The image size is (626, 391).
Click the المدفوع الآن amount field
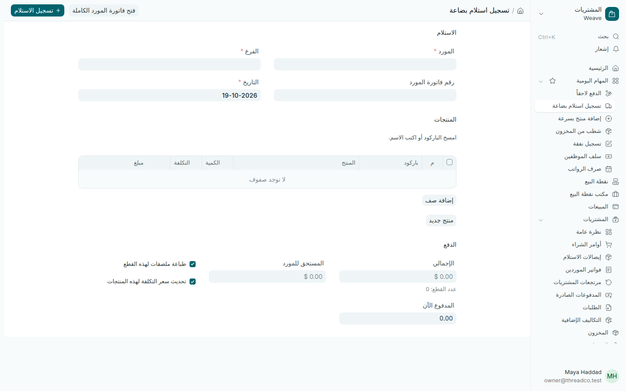(398, 318)
